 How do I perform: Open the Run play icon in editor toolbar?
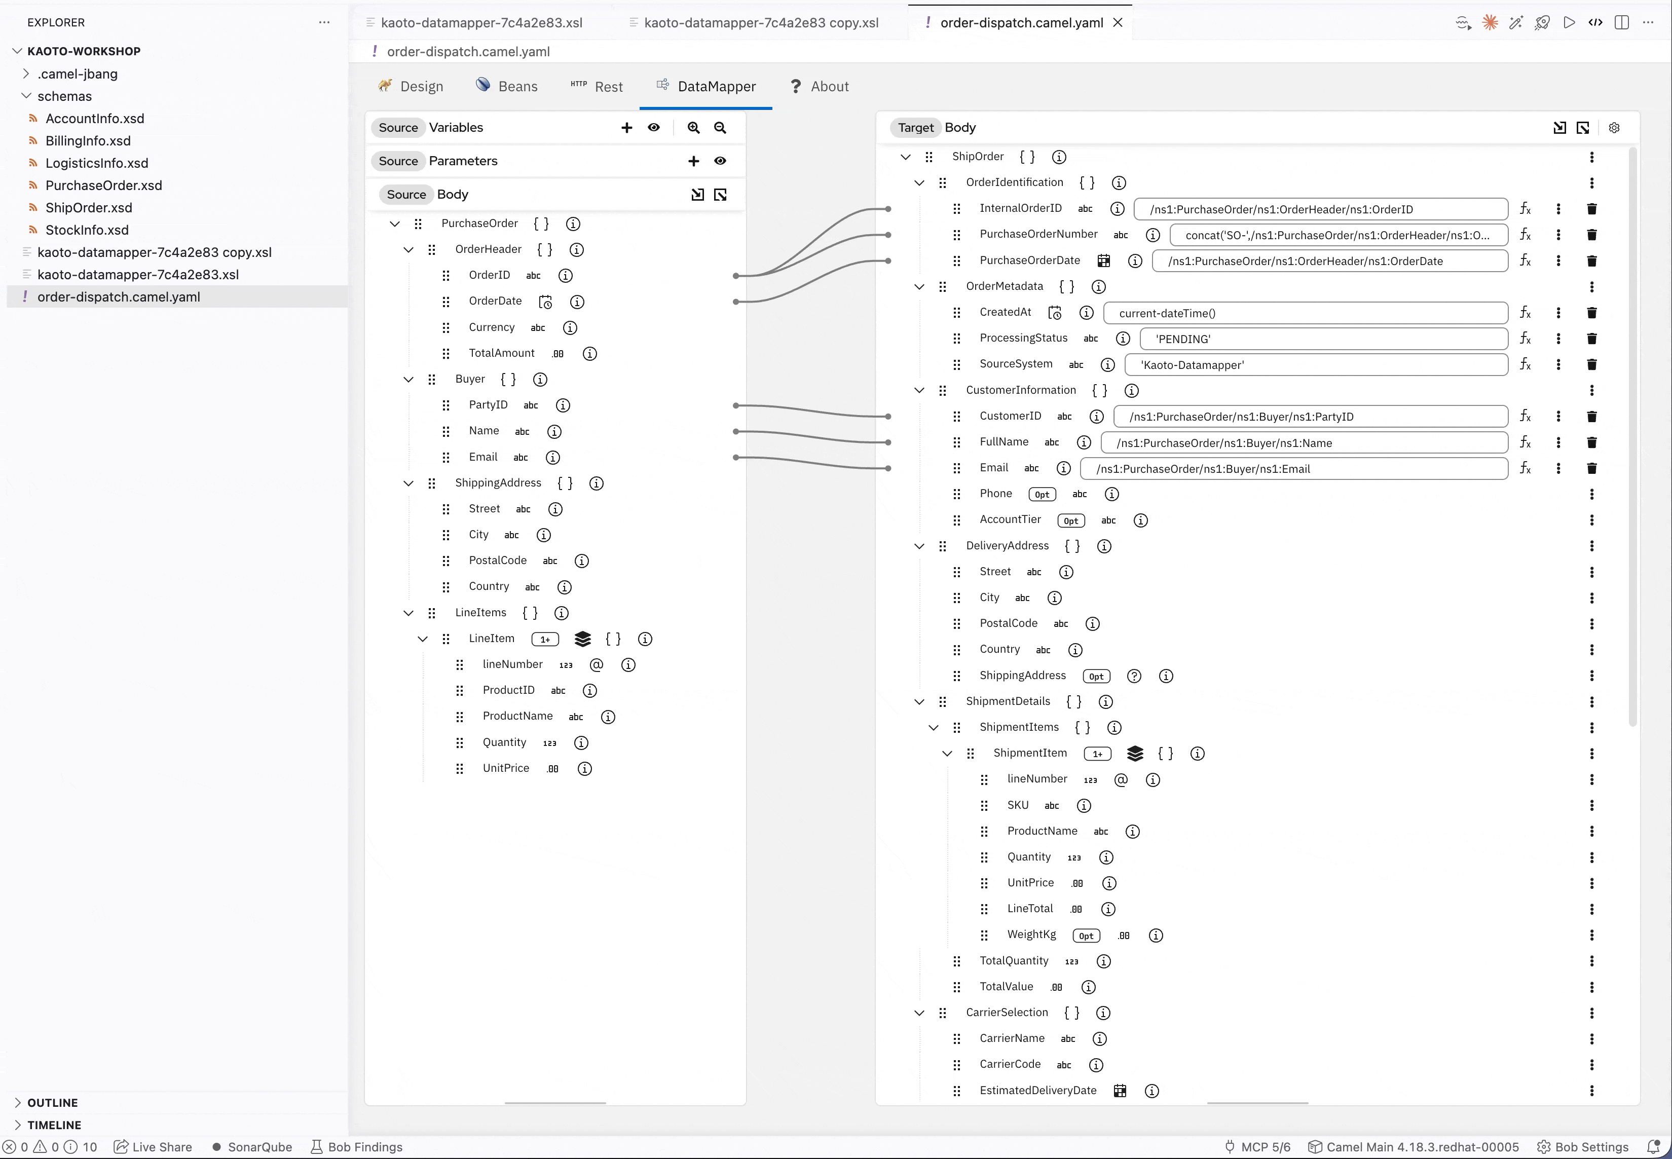pos(1569,22)
